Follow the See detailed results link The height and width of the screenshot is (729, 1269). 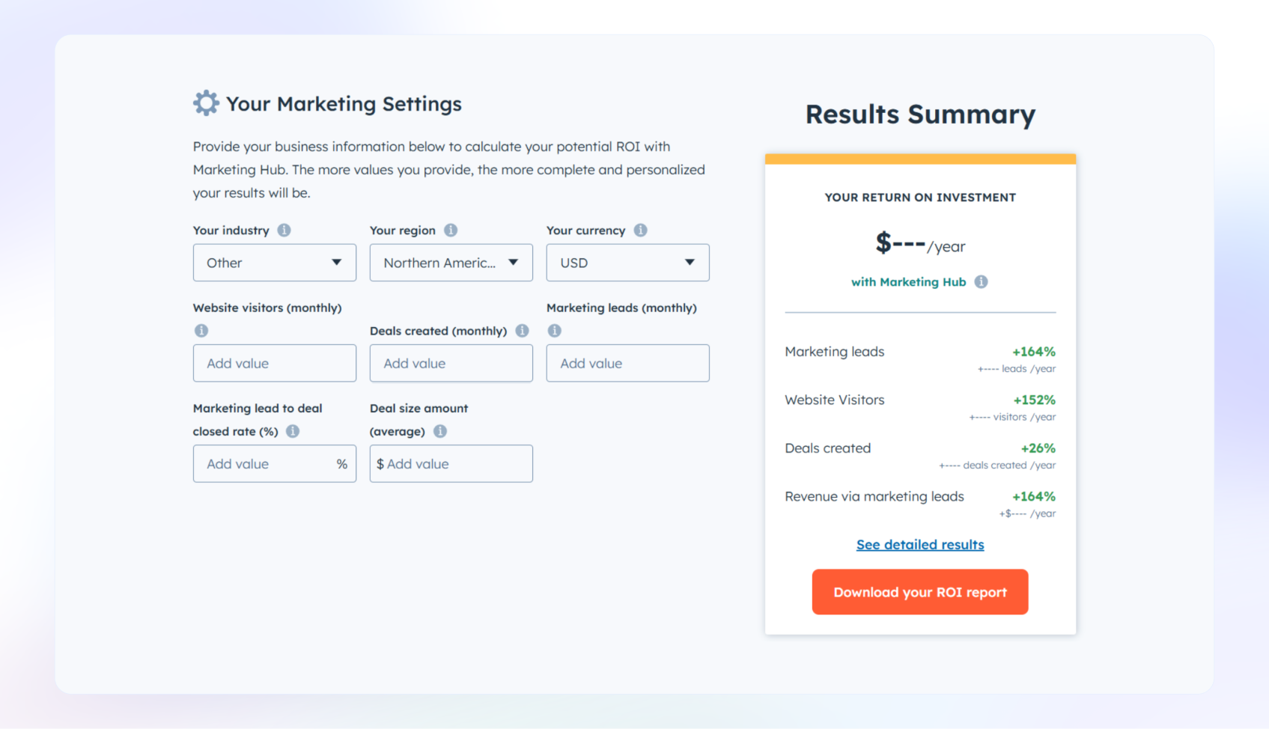coord(919,544)
